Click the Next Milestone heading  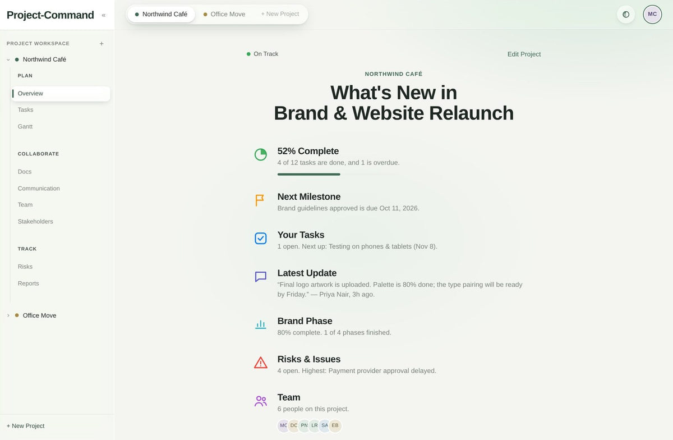click(x=309, y=196)
